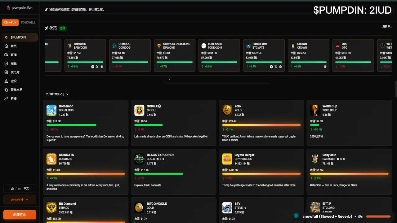Screen dimensions: 397x223
Task: Open pumpdin account dropdown
Action: (x=20, y=199)
